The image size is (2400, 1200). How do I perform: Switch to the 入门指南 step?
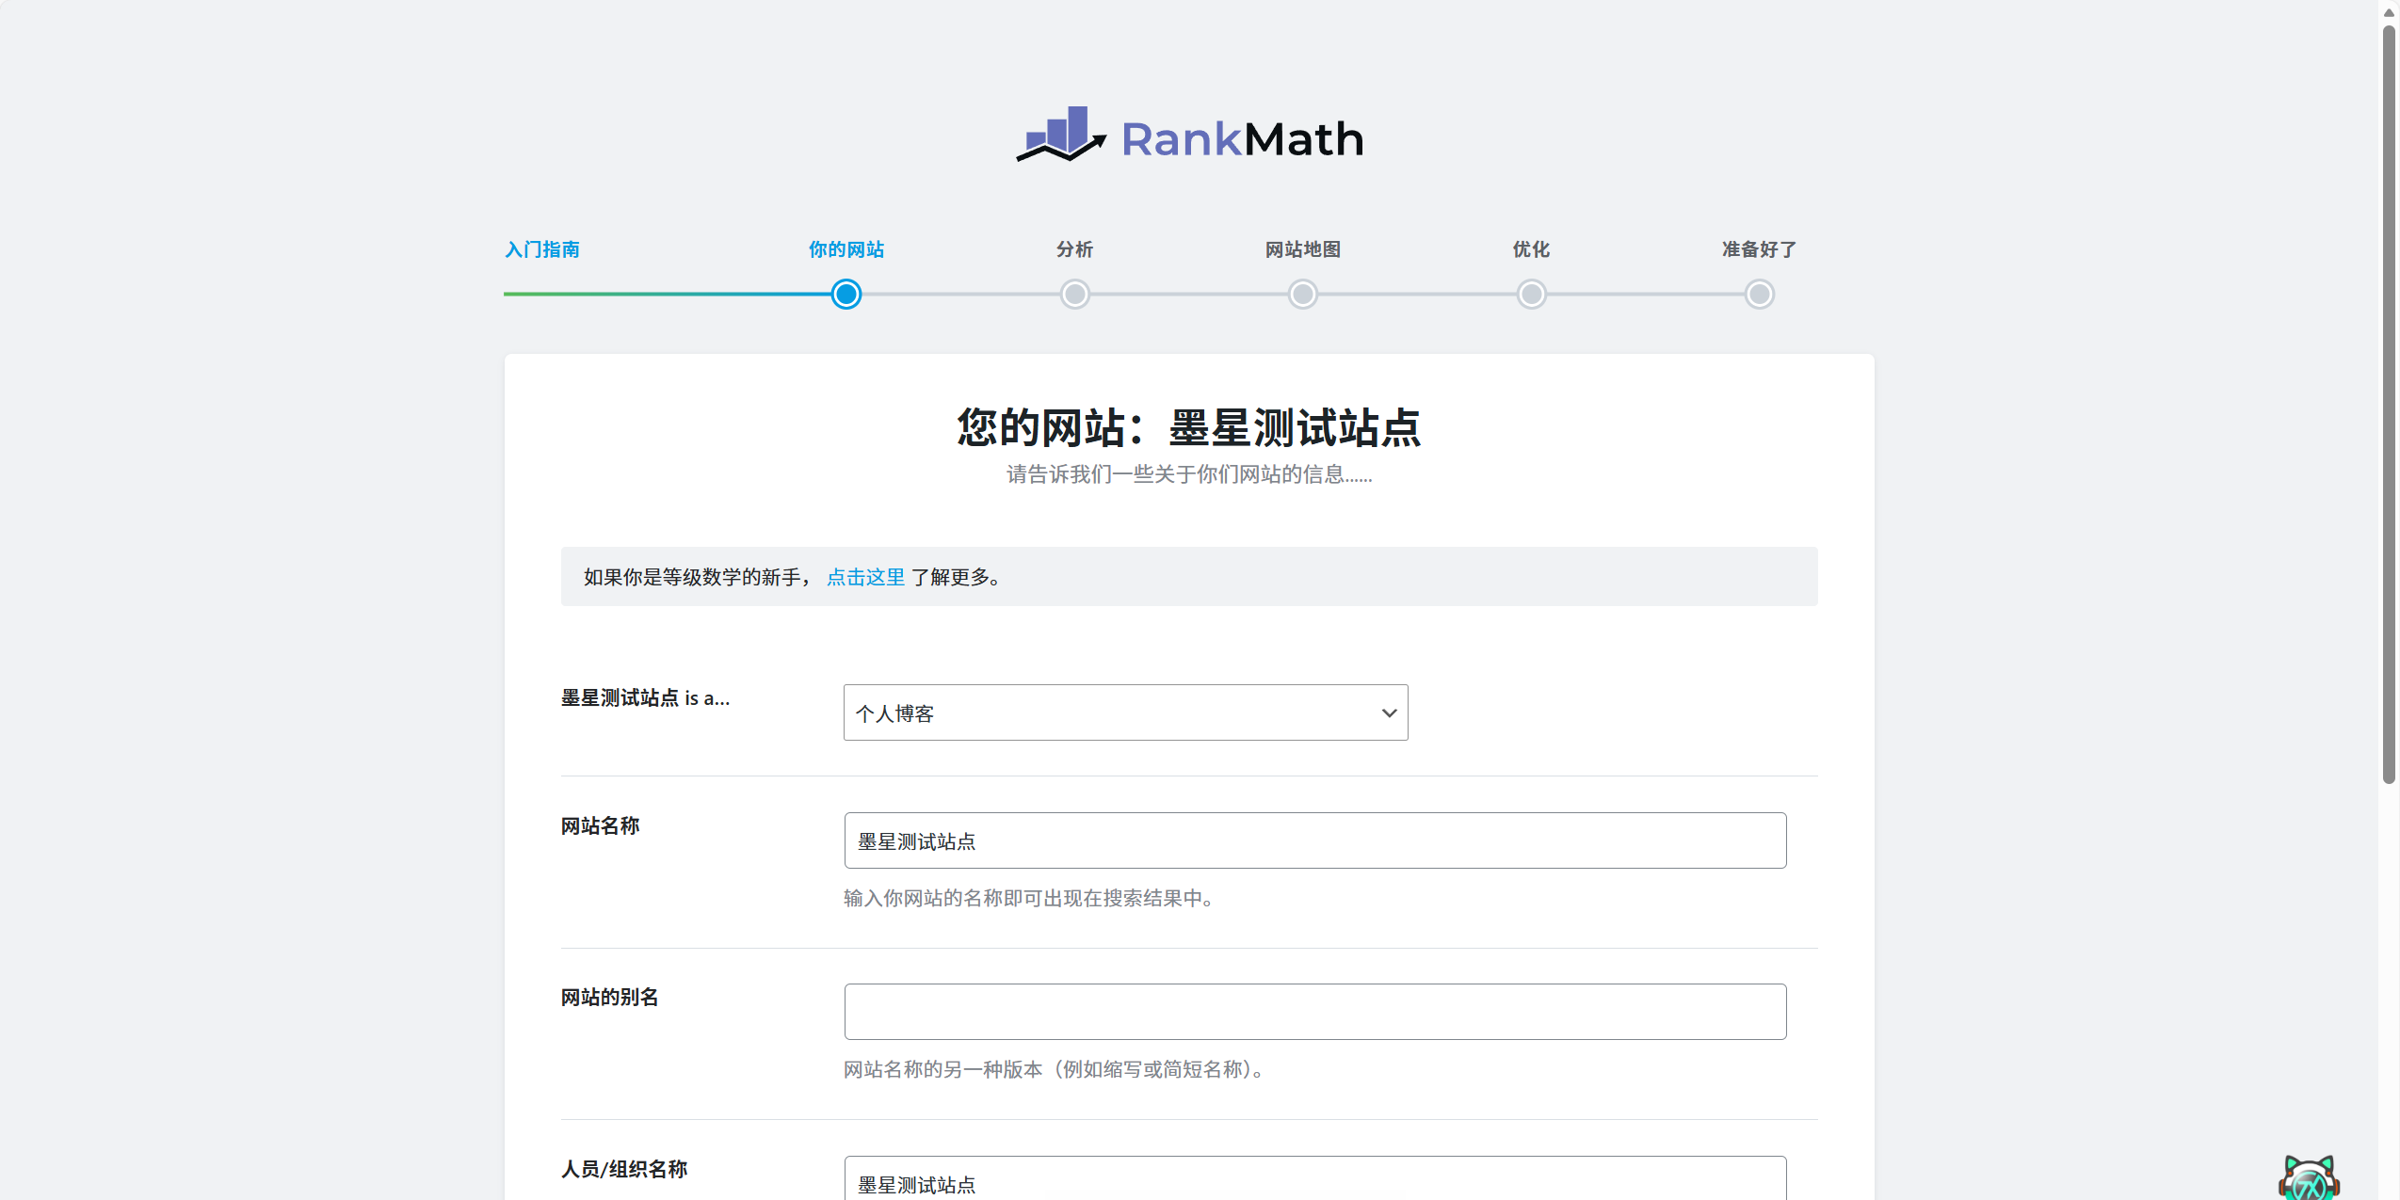click(x=541, y=249)
